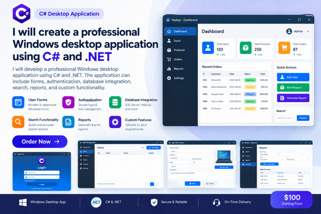
Task: Click the $160.00 total in order 1005 row
Action: (264, 108)
